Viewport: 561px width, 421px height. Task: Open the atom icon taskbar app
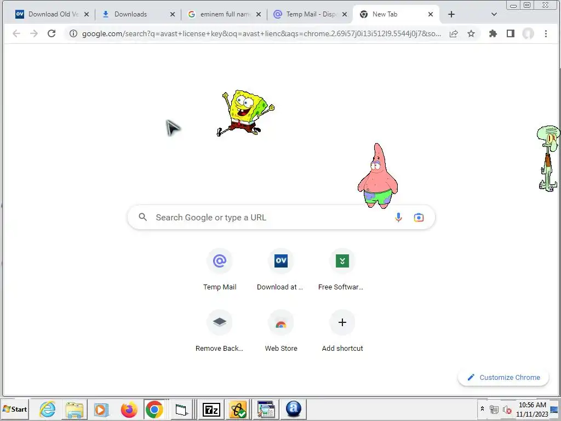(x=238, y=409)
